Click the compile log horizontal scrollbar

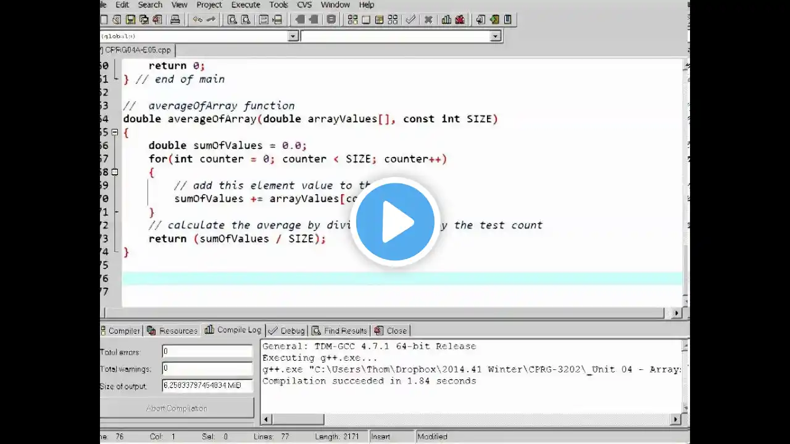pyautogui.click(x=470, y=419)
